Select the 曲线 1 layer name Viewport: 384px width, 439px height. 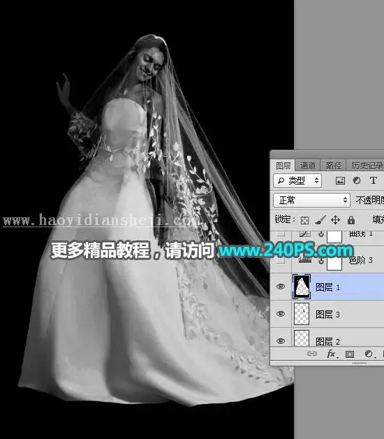tap(361, 233)
